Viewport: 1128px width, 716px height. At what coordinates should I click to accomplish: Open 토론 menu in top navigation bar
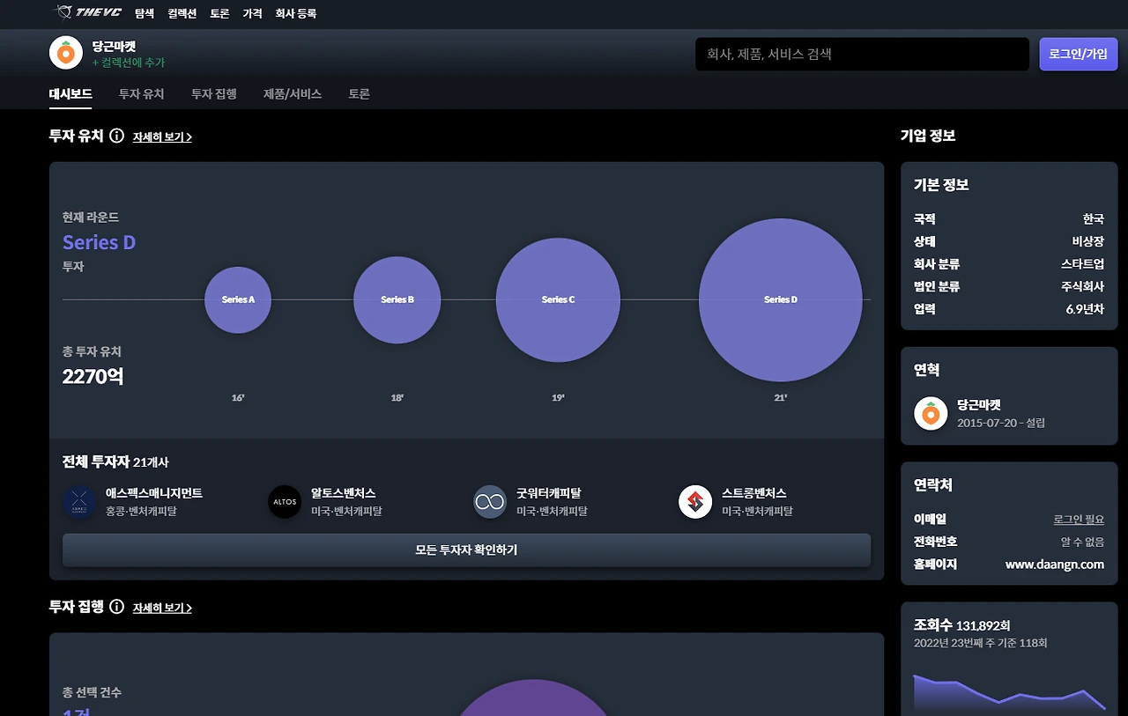pos(219,13)
